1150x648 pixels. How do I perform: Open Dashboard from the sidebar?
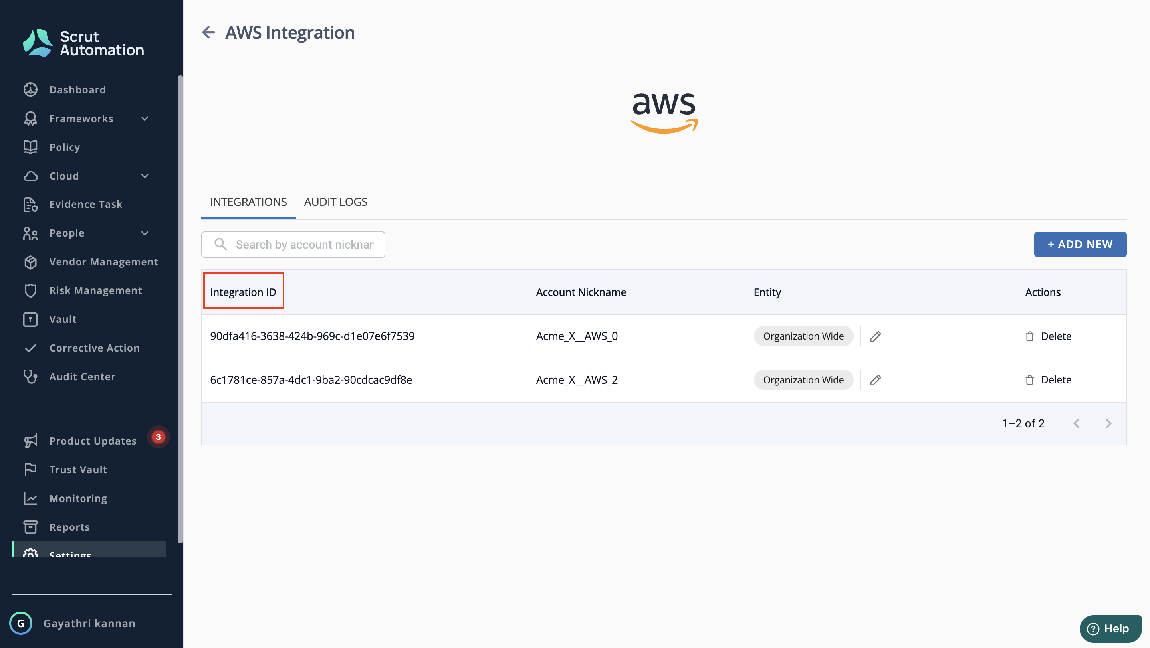(77, 90)
